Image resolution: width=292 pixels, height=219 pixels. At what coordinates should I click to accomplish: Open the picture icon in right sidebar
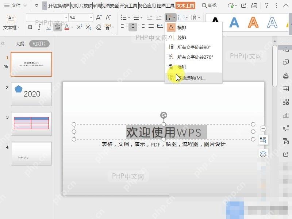286,141
